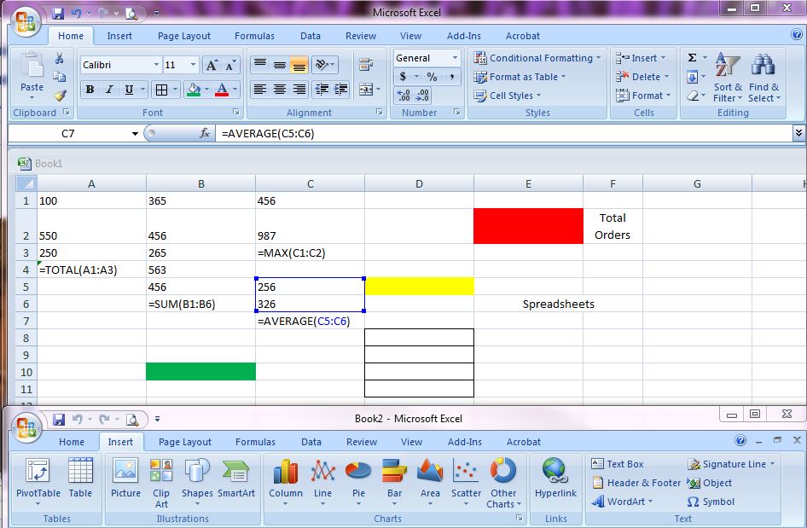Click the Insert Function fx icon
Image resolution: width=807 pixels, height=528 pixels.
coord(205,133)
